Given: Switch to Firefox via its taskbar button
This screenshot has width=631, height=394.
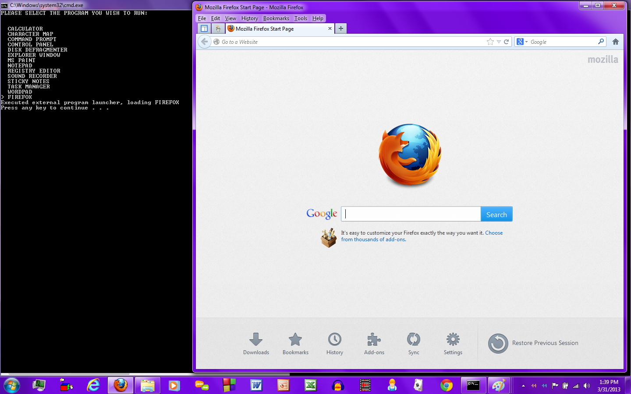Looking at the screenshot, I should click(x=121, y=385).
